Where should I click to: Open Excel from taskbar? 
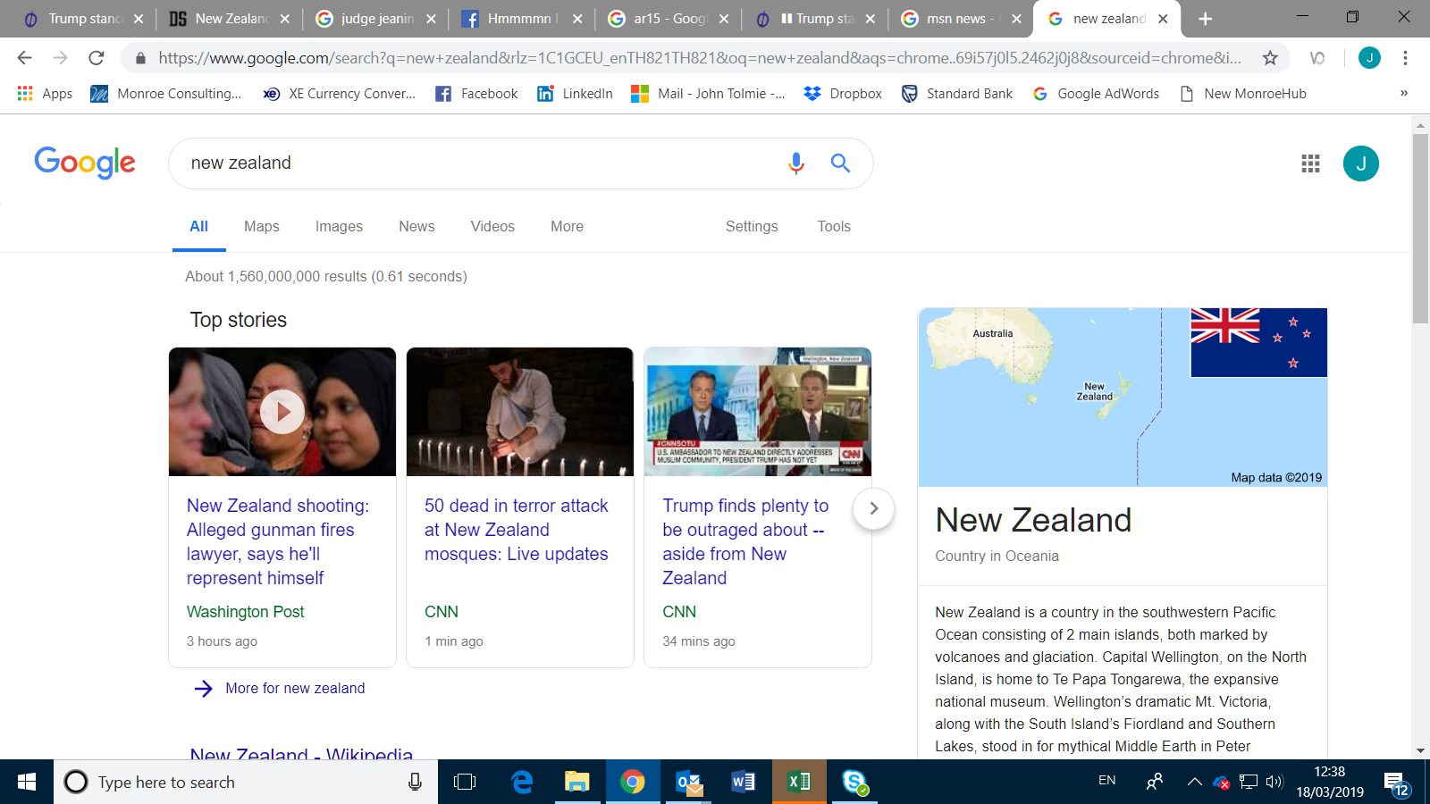[x=799, y=782]
